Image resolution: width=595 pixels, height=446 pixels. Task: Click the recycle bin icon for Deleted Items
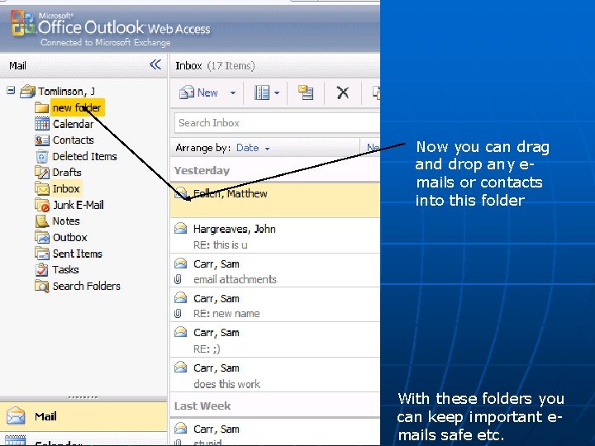pos(42,156)
